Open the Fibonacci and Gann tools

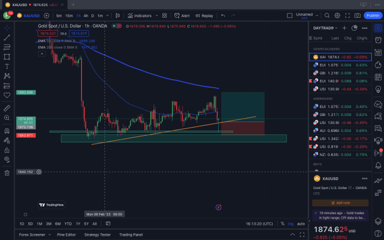tap(7, 47)
